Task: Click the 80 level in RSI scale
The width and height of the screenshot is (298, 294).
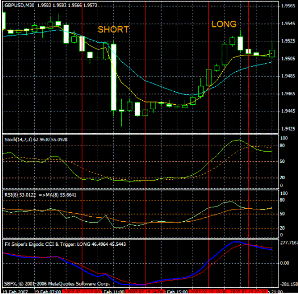Action: [x=282, y=200]
